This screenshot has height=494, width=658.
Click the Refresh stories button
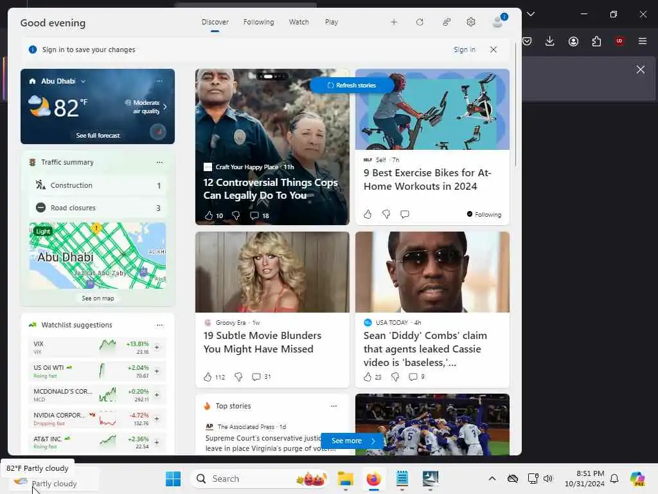click(351, 86)
